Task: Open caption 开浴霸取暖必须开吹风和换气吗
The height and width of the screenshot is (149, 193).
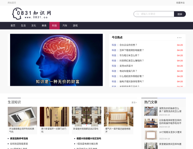Action: pyautogui.click(x=22, y=130)
